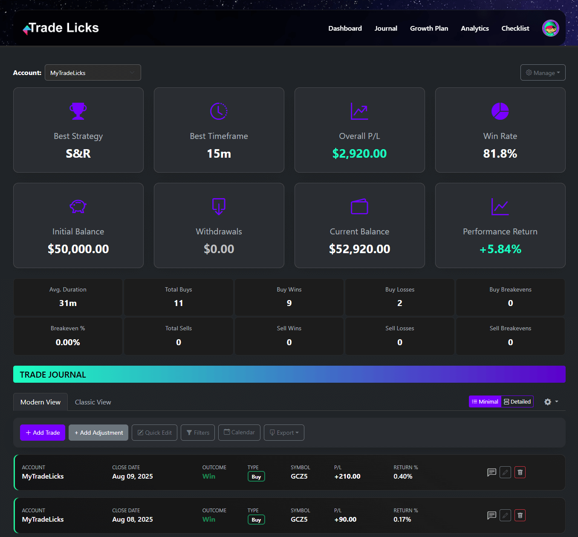Click the Add Trade button

43,432
